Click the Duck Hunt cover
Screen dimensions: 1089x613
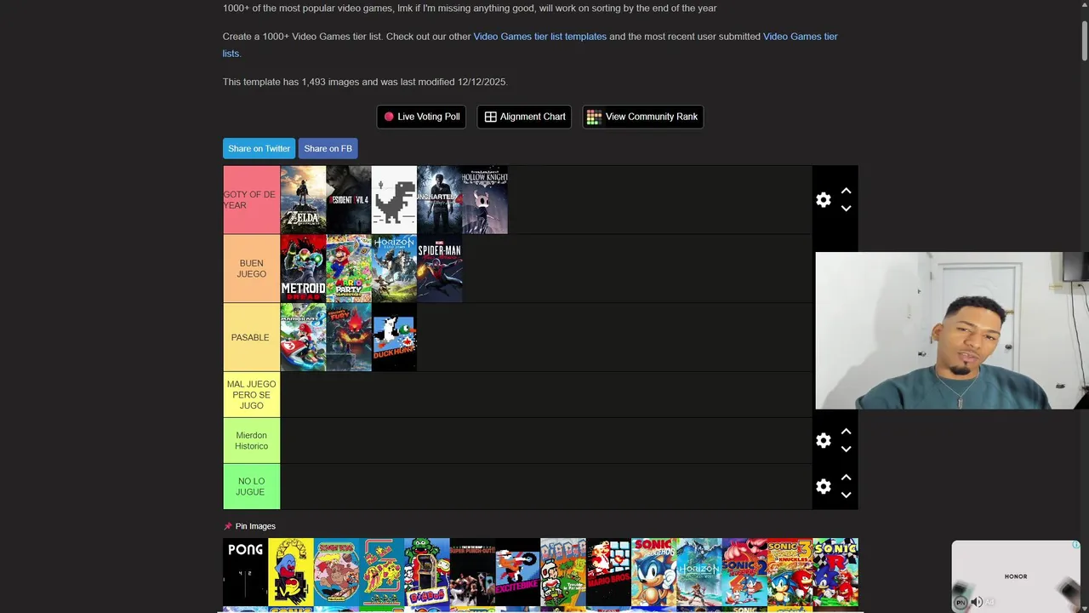pos(394,337)
